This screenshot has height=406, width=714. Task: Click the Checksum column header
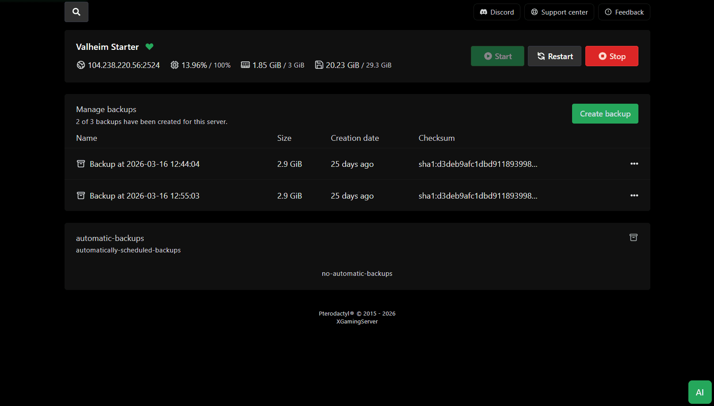[x=437, y=138]
